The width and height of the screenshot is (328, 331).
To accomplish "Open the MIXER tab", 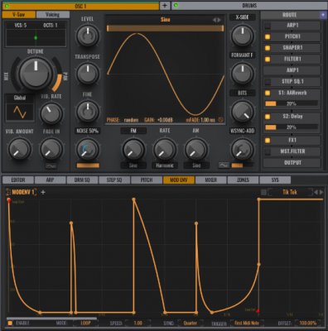I will 211,180.
